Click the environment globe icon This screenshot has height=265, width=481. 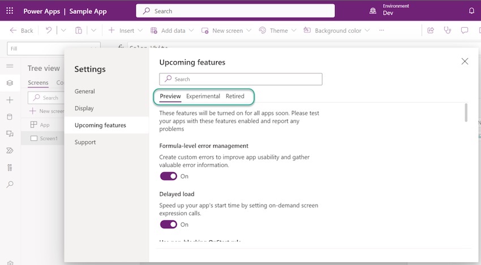[373, 11]
